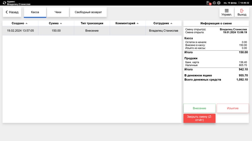Open the Чеки tab
The width and height of the screenshot is (252, 141).
[x=58, y=12]
